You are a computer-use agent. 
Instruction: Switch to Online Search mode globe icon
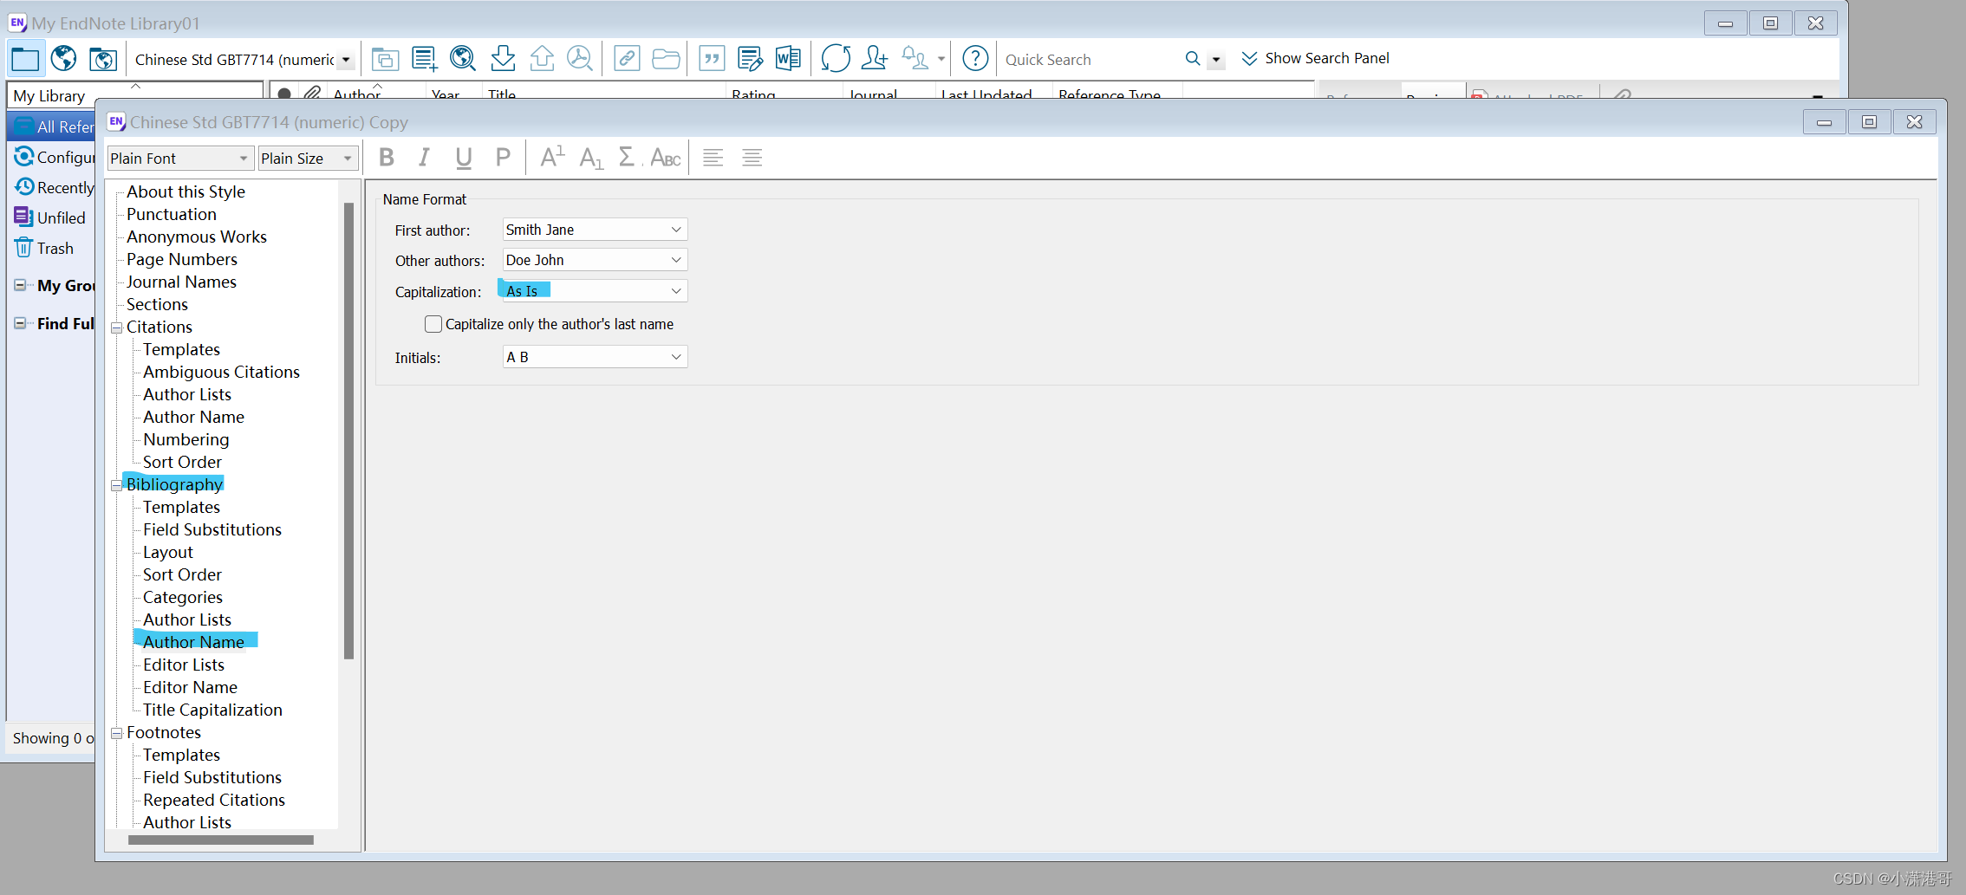pos(63,59)
